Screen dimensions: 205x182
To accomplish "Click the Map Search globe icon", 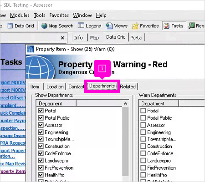I will 44,26.
